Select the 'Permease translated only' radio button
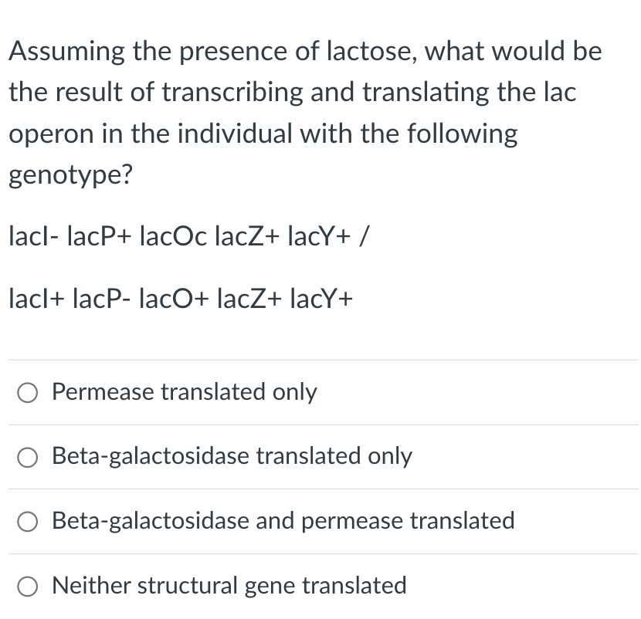This screenshot has height=619, width=641. (27, 392)
